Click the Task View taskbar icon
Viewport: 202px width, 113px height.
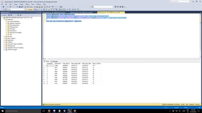[x=44, y=111]
